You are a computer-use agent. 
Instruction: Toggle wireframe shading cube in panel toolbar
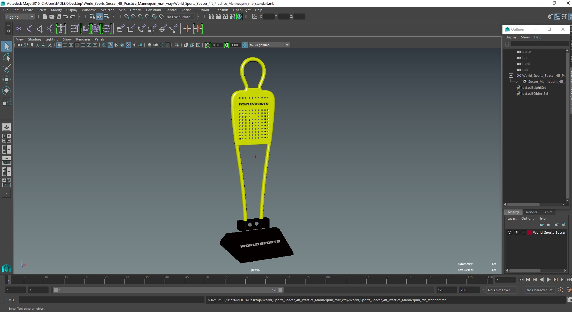point(104,45)
